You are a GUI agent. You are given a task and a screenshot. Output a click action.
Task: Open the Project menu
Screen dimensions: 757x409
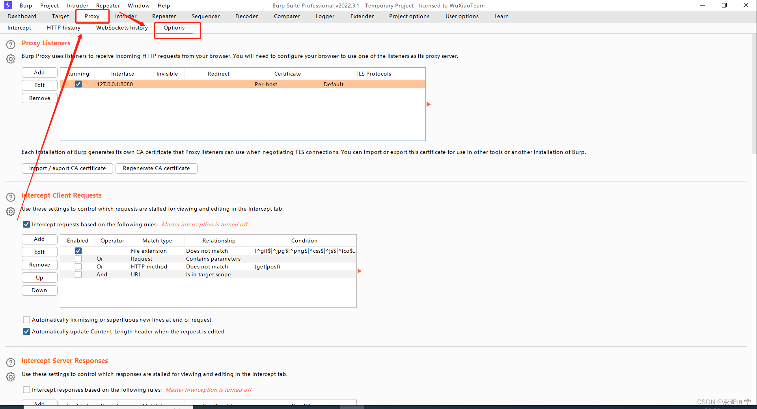pos(49,6)
